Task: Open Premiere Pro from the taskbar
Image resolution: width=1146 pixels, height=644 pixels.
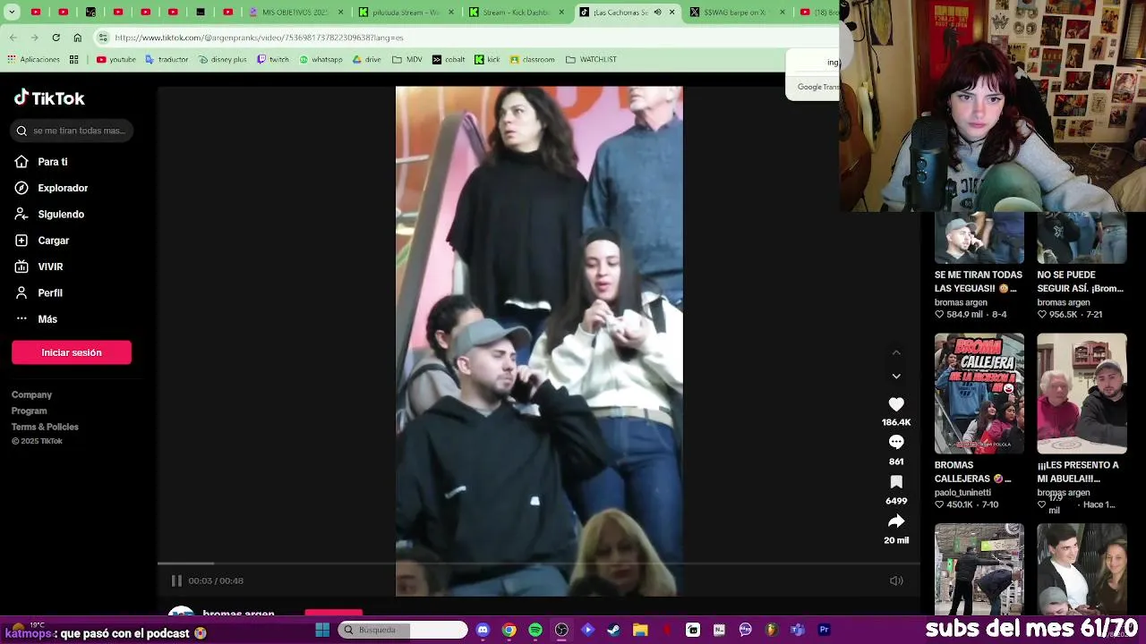Action: (x=824, y=630)
